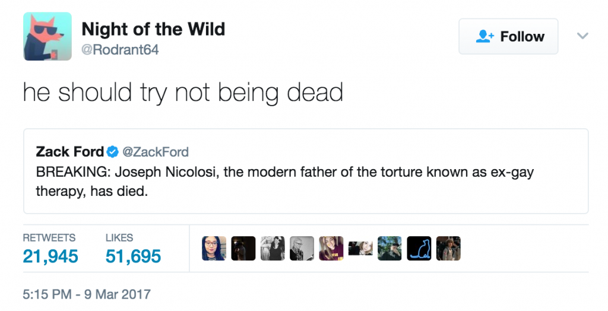Click the neon blue cat avatar
This screenshot has height=311, width=608.
[x=419, y=249]
